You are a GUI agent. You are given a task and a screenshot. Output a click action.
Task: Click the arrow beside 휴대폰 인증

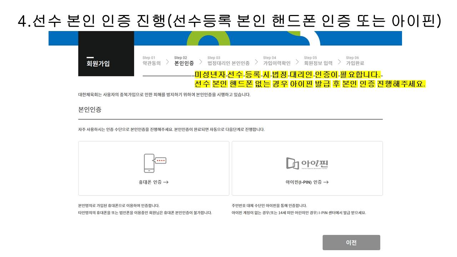(x=166, y=182)
